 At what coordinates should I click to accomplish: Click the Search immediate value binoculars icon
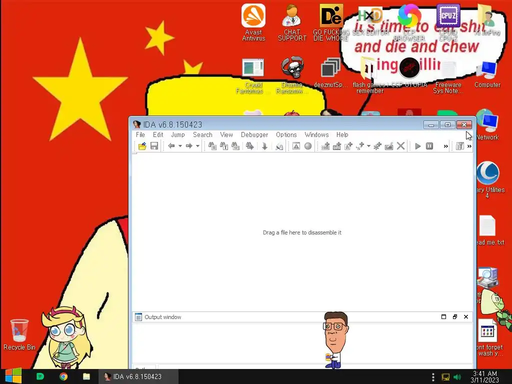point(212,146)
